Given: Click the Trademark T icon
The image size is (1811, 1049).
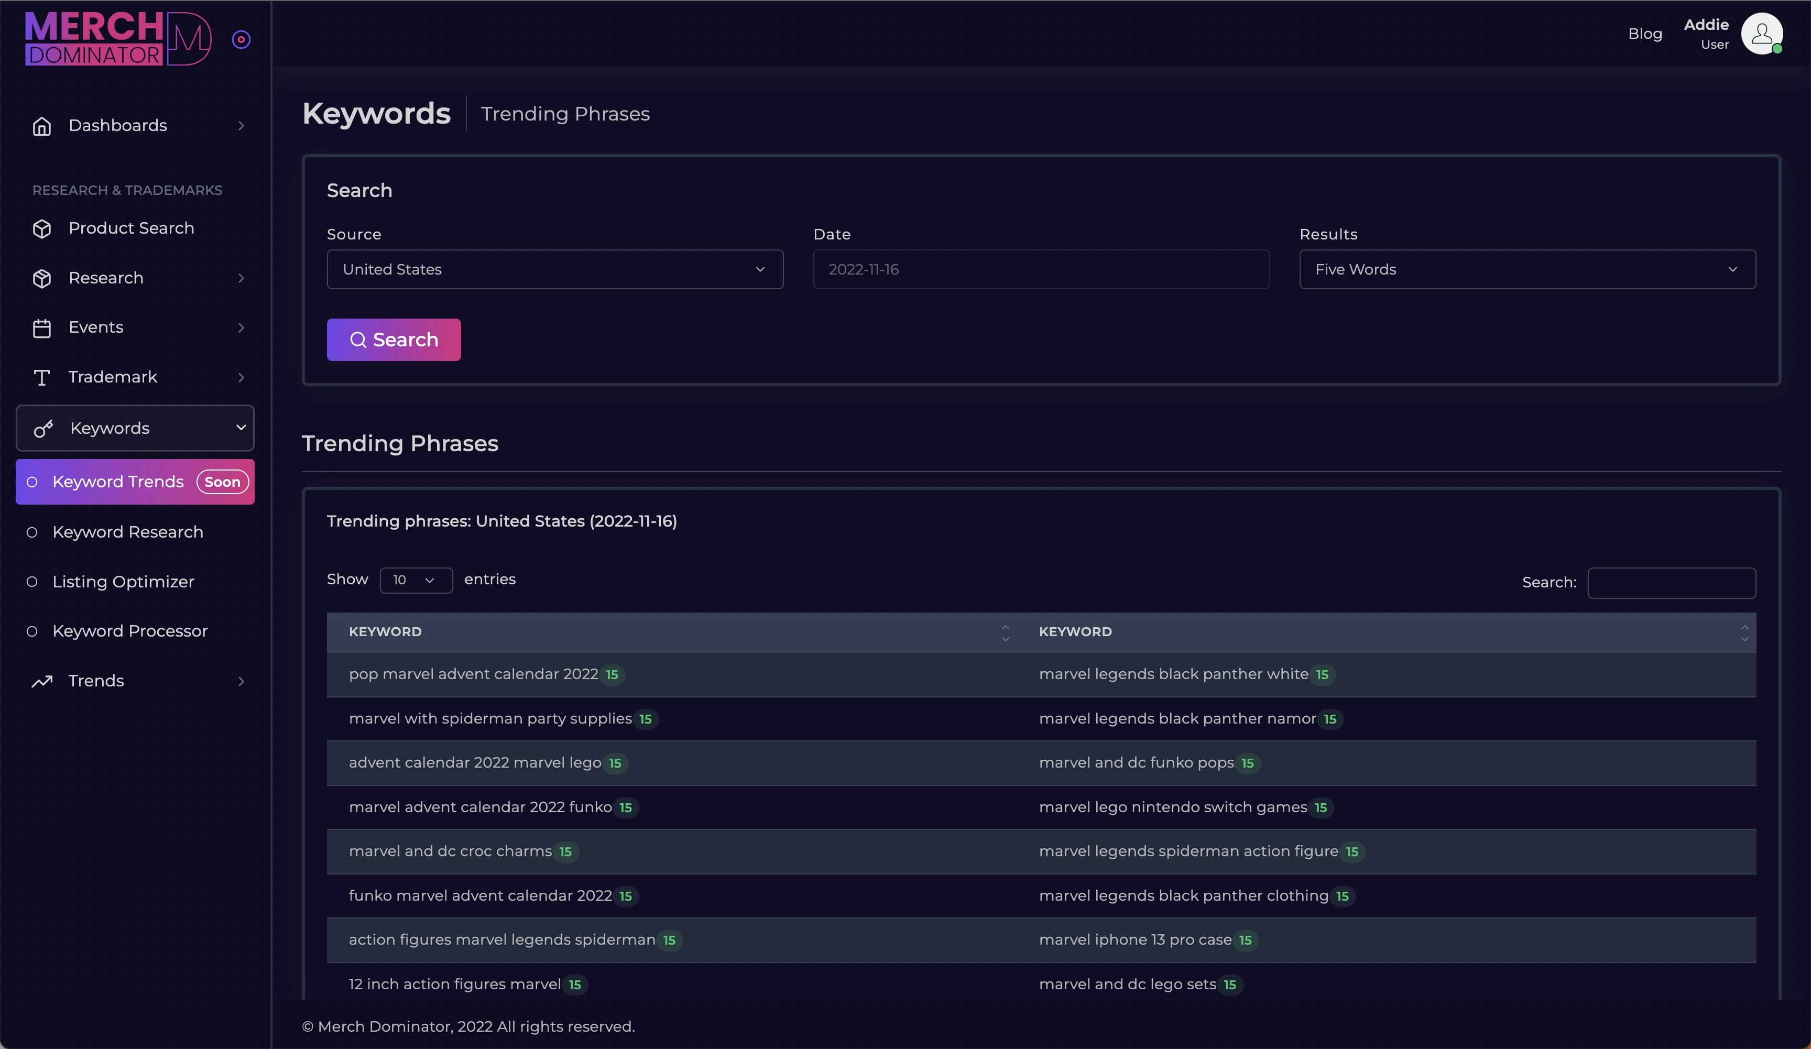Looking at the screenshot, I should (42, 377).
